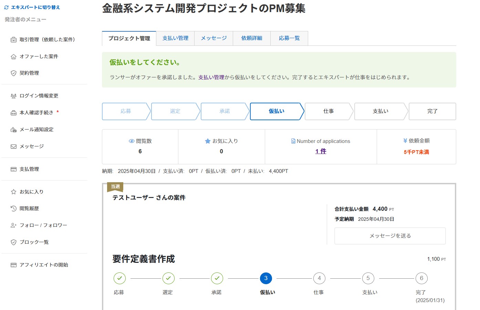This screenshot has width=480, height=310.
Task: Click the 仮払い stage in progress bar
Action: coord(276,111)
